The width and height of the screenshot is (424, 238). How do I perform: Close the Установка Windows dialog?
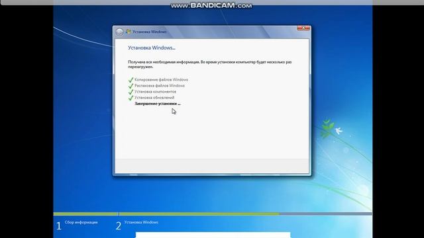[303, 28]
